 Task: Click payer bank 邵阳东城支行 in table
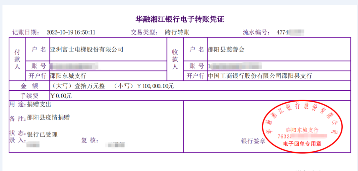[68, 76]
